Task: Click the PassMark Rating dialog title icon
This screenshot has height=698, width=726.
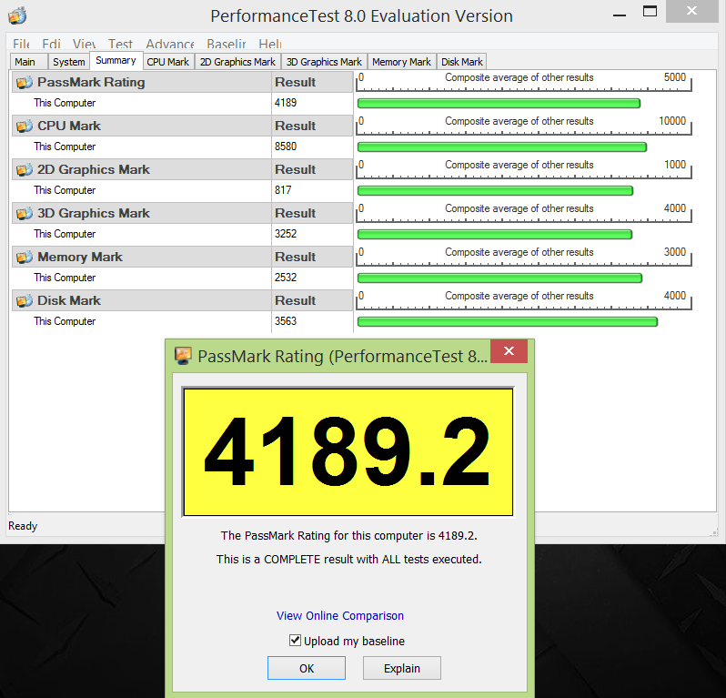Action: (183, 356)
